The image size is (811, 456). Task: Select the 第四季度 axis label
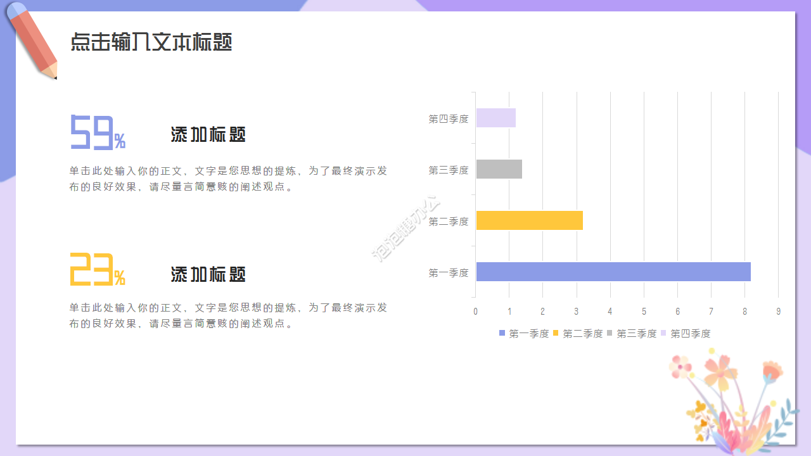coord(449,118)
